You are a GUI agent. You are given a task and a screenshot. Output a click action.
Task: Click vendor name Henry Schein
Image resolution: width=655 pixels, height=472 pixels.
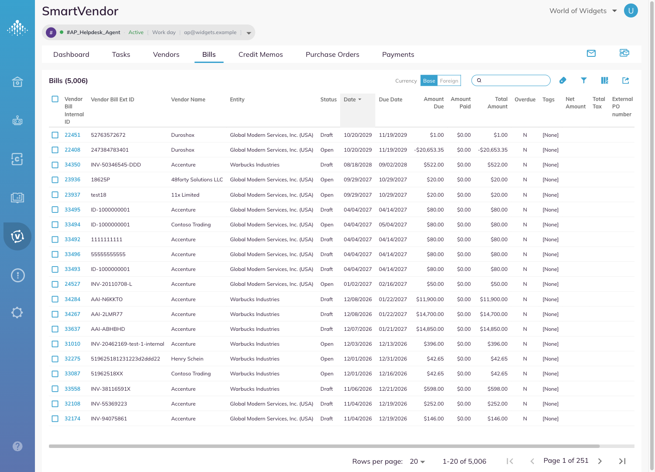(x=187, y=359)
